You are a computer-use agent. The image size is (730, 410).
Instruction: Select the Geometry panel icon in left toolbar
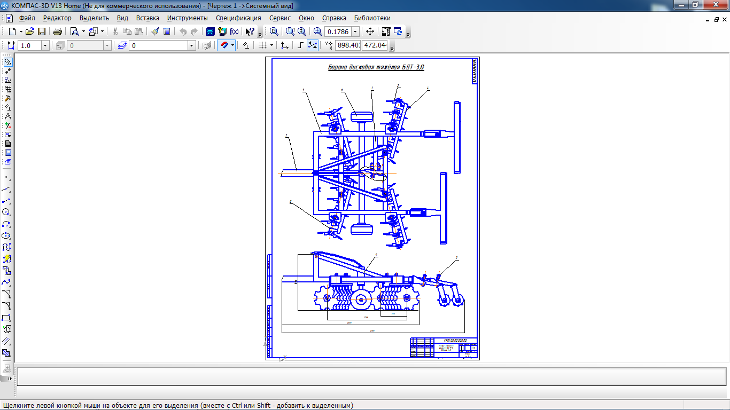click(7, 62)
